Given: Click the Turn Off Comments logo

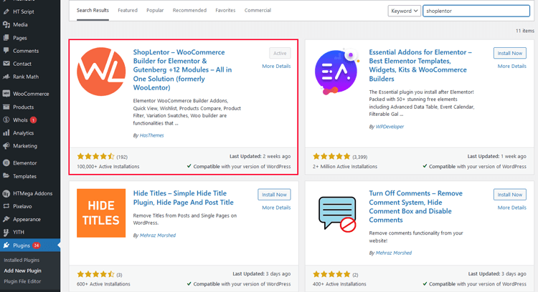Looking at the screenshot, I should 337,214.
